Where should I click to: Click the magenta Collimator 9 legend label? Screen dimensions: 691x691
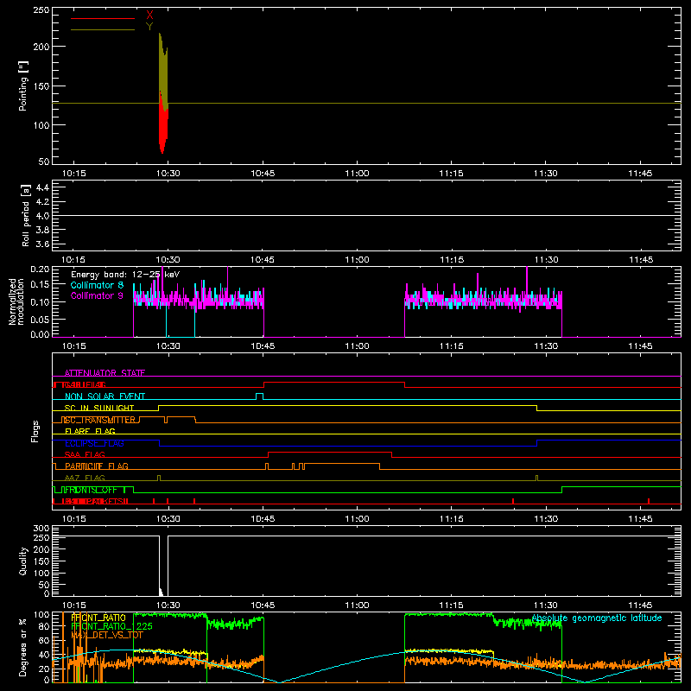pyautogui.click(x=97, y=295)
